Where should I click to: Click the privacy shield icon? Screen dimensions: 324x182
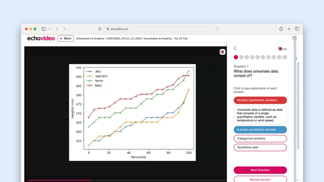(x=100, y=29)
